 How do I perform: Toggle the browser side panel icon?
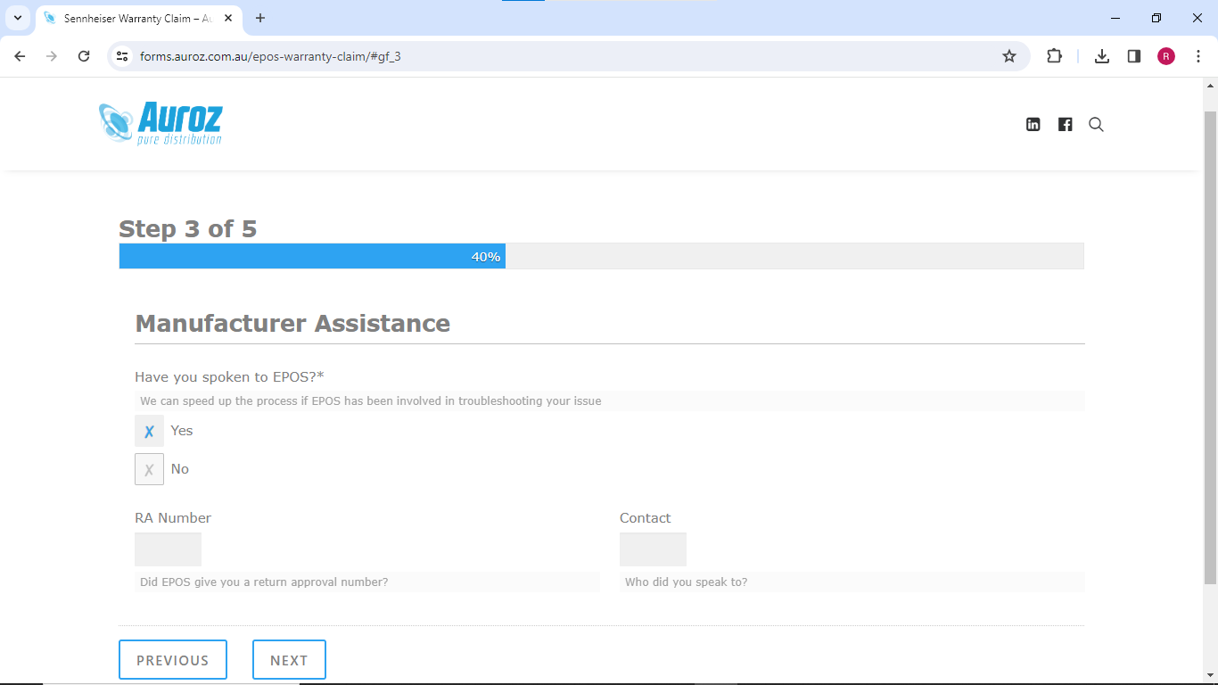(1134, 56)
